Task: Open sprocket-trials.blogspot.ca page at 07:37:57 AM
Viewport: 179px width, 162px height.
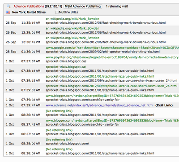Action: click(x=66, y=61)
